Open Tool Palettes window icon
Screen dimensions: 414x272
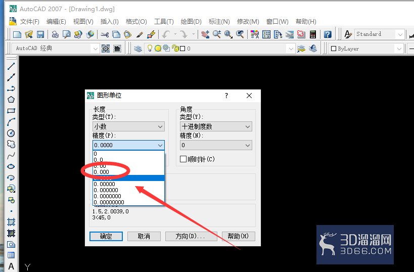(x=278, y=34)
